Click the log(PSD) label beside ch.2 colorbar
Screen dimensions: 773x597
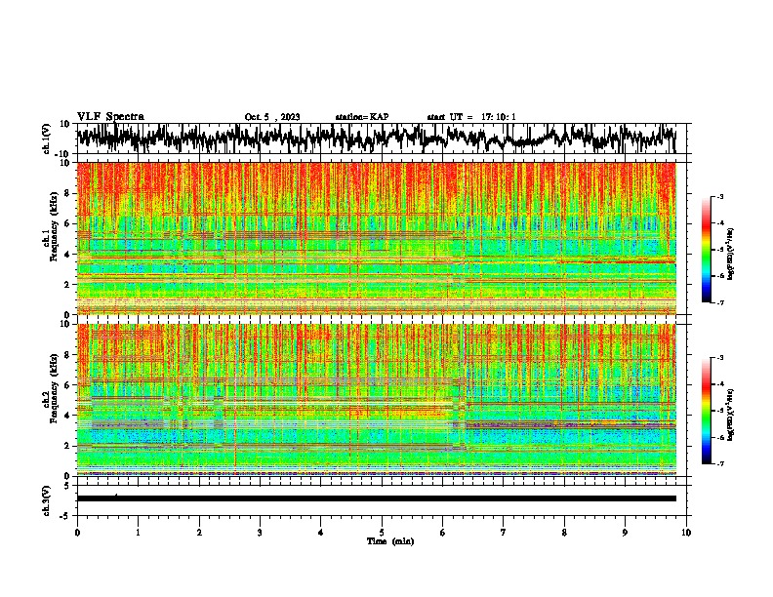pyautogui.click(x=731, y=415)
